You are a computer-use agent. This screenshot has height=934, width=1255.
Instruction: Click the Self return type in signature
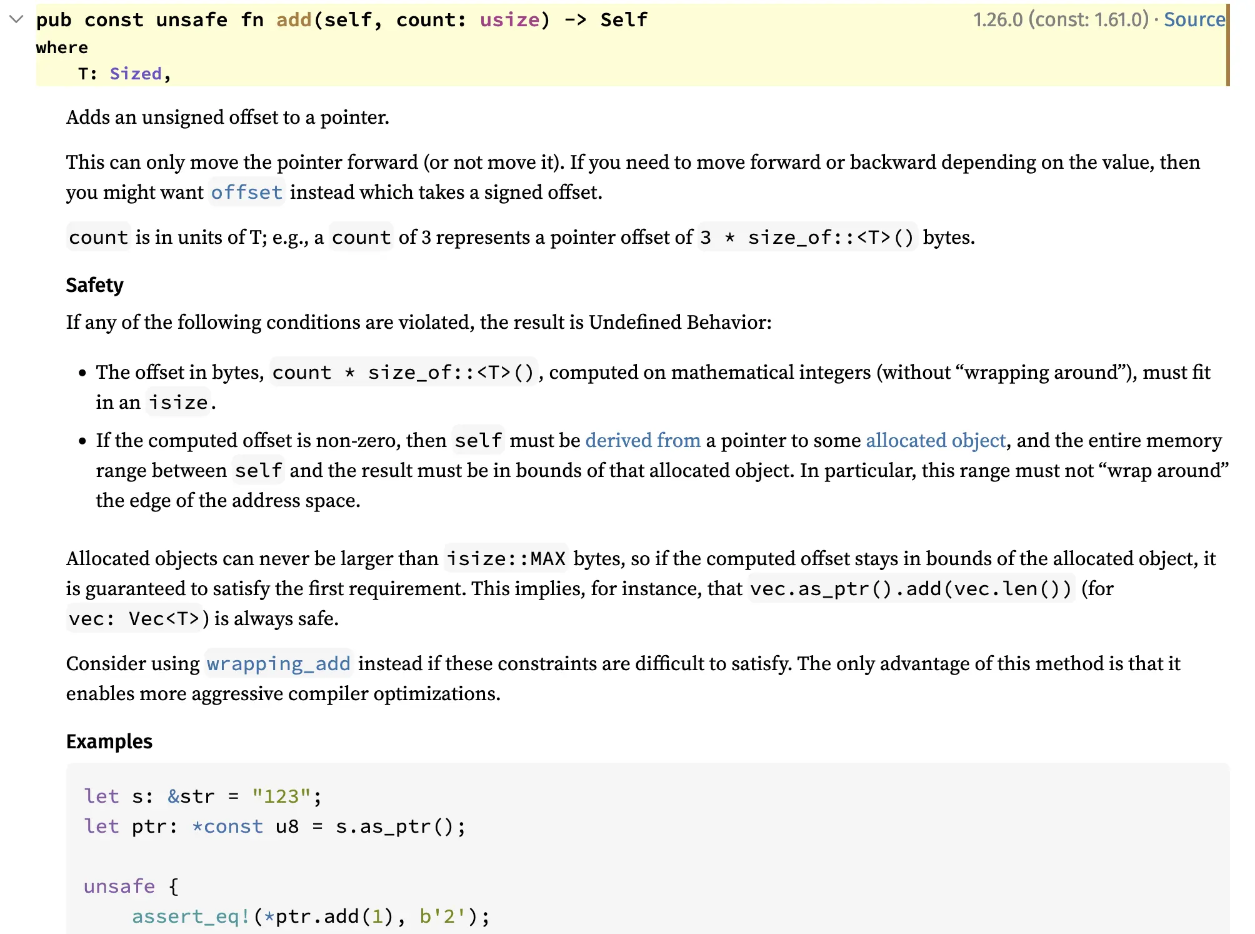[623, 20]
